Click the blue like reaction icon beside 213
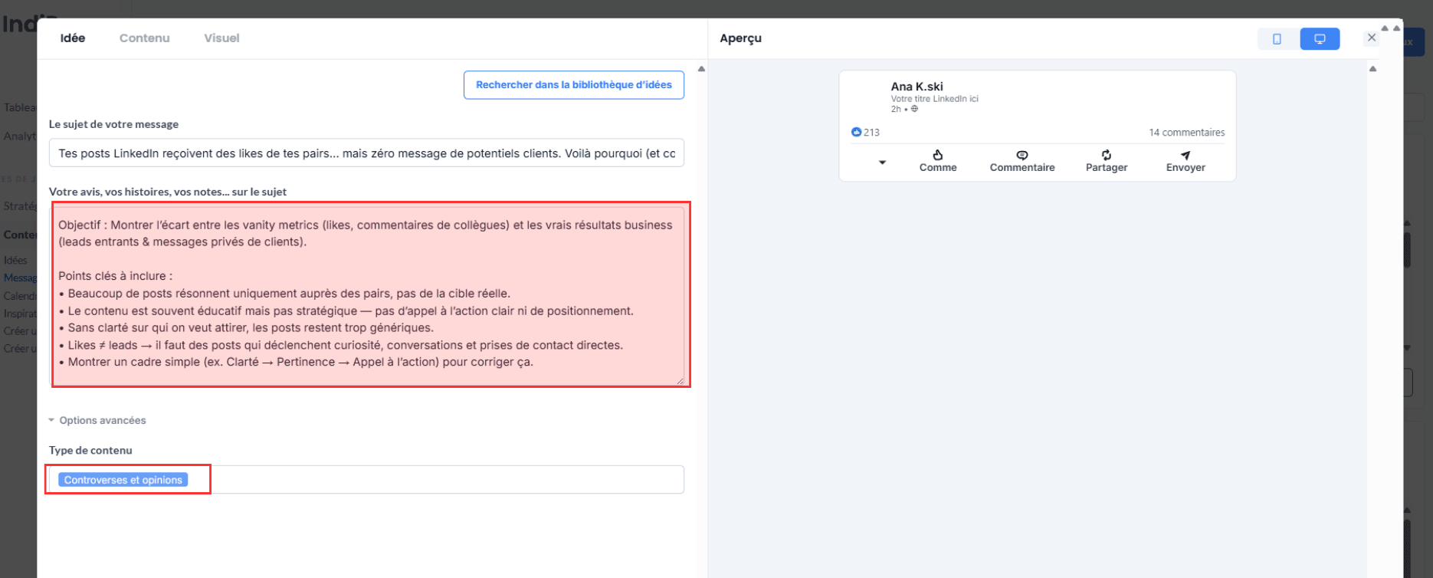Image resolution: width=1433 pixels, height=578 pixels. point(856,132)
